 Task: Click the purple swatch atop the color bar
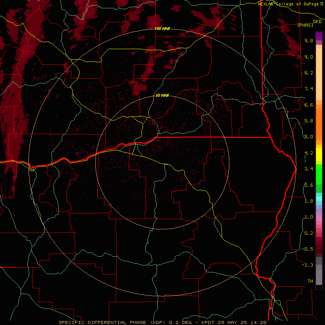pyautogui.click(x=319, y=36)
